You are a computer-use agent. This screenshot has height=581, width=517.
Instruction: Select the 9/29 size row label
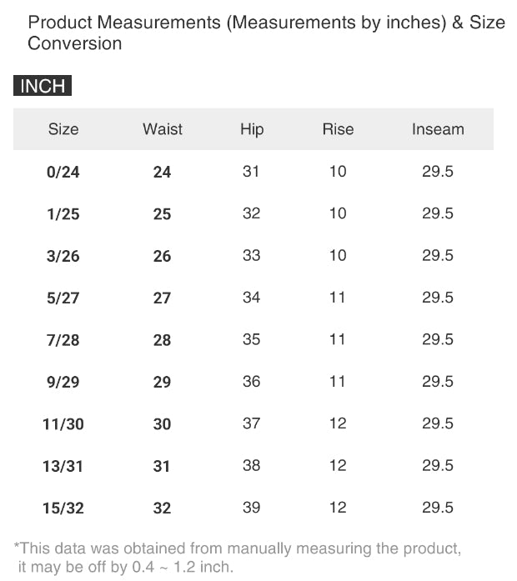pos(63,383)
